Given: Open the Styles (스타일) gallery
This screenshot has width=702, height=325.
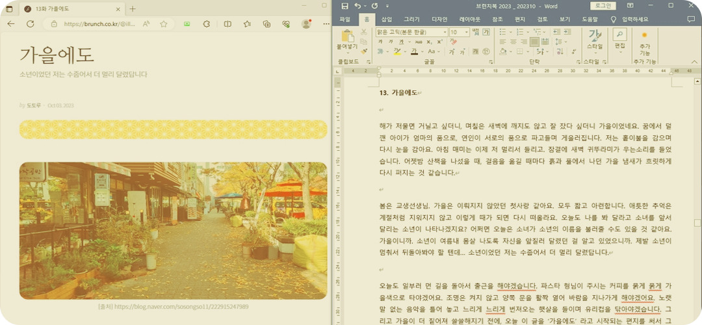Looking at the screenshot, I should [594, 38].
